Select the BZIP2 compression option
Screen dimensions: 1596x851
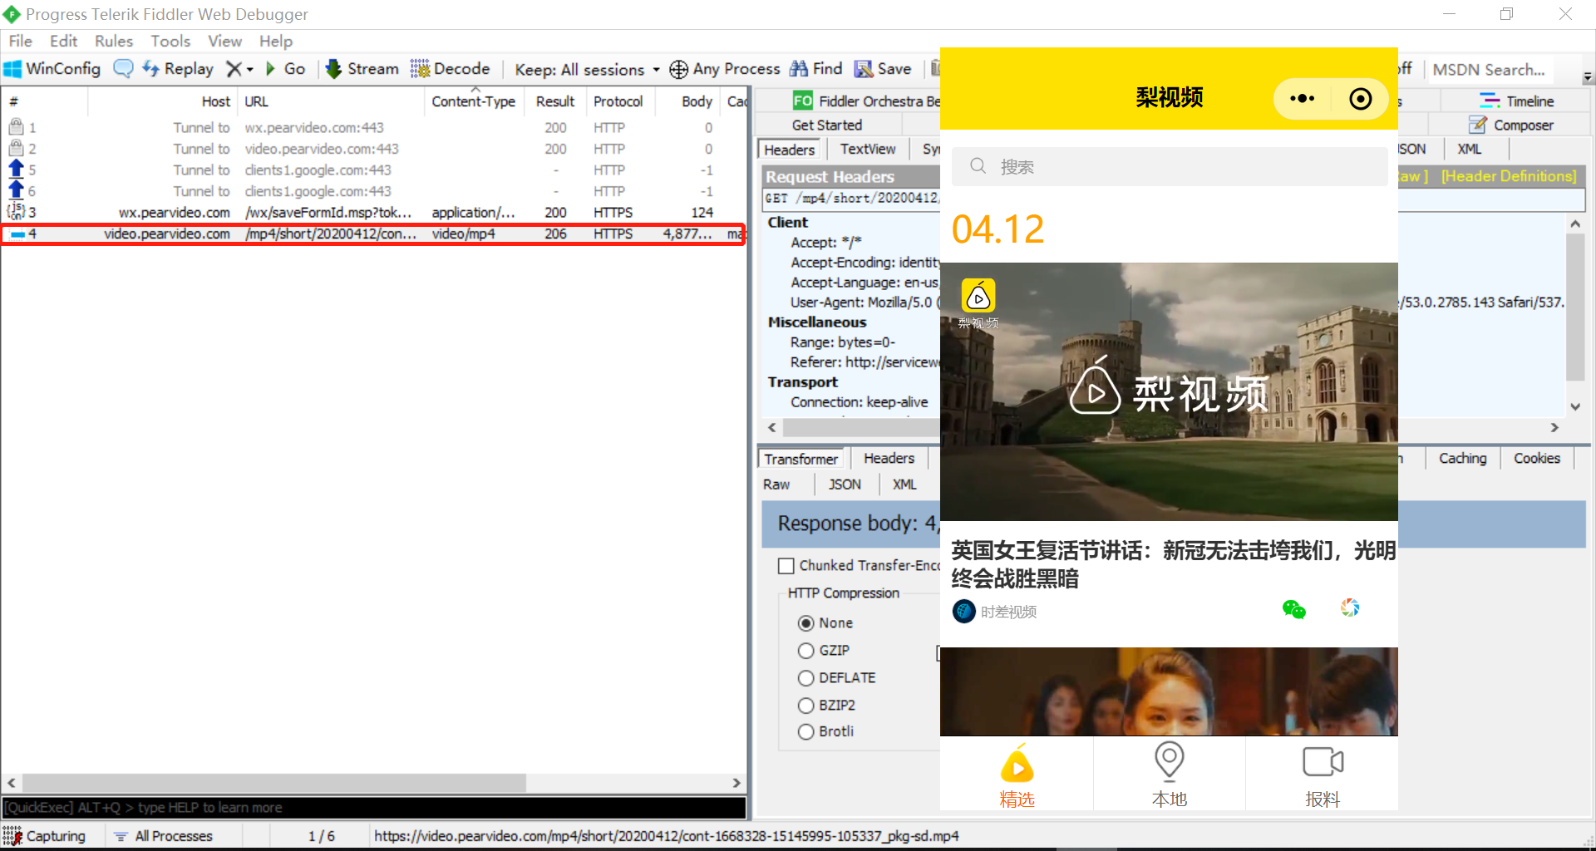point(805,706)
